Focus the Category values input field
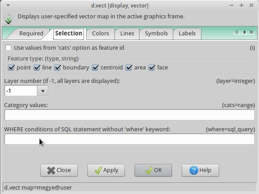This screenshot has height=194, width=259. click(x=130, y=115)
